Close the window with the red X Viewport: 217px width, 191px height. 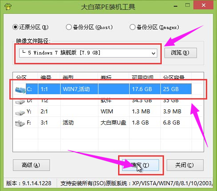click(204, 5)
